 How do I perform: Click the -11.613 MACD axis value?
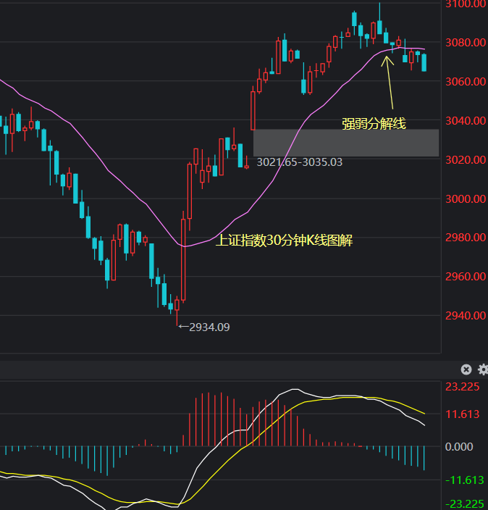(462, 480)
